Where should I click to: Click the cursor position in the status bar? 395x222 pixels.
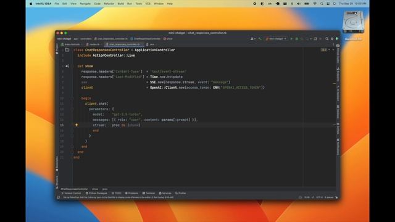[307, 197]
